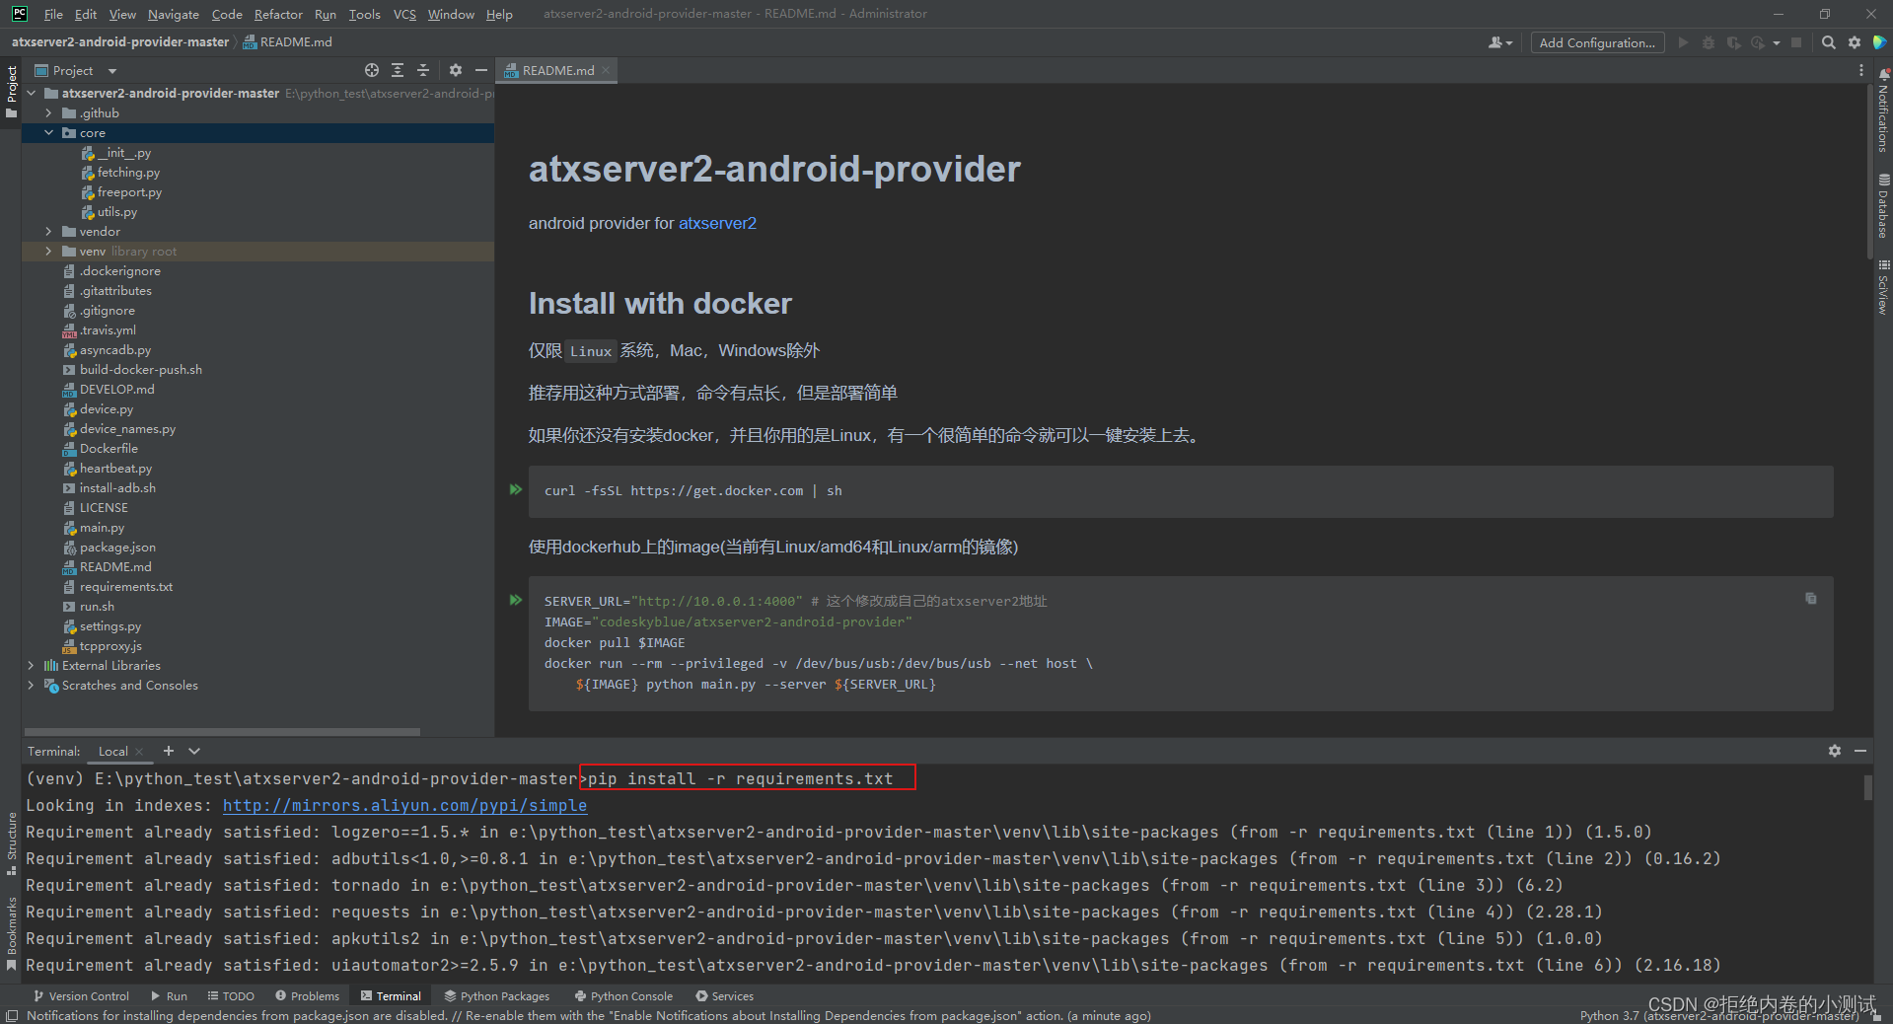Switch to the Python Console tab
Image resolution: width=1893 pixels, height=1024 pixels.
point(623,995)
